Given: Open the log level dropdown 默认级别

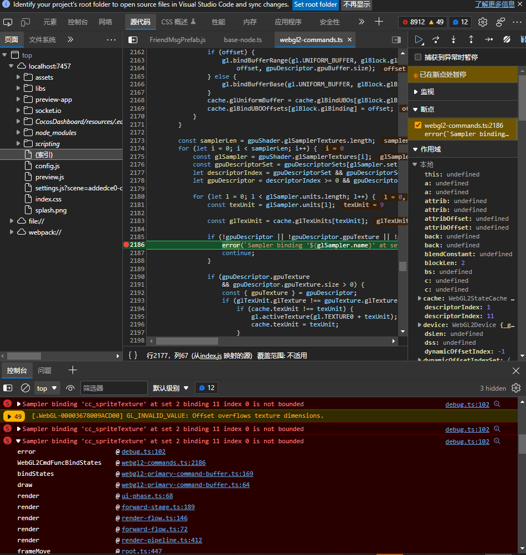Looking at the screenshot, I should click(171, 388).
